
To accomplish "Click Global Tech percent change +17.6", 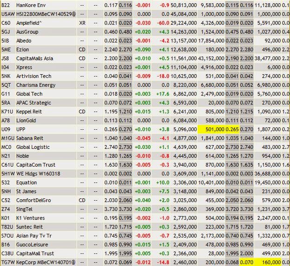I will click(163, 94).
